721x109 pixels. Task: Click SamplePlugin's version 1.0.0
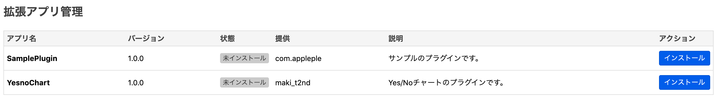(x=136, y=58)
